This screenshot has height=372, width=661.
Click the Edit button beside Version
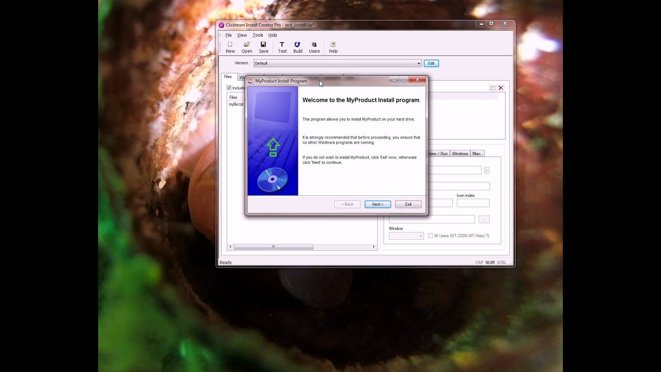pyautogui.click(x=431, y=63)
